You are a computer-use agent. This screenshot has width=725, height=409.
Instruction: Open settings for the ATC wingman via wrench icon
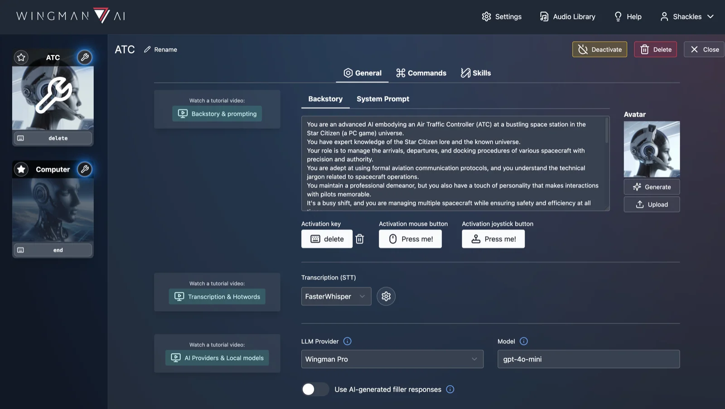84,57
